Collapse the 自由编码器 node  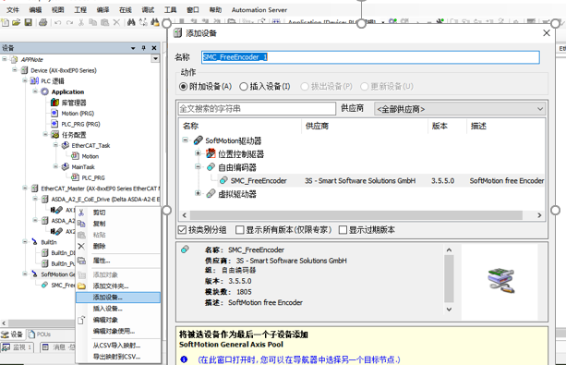[198, 166]
